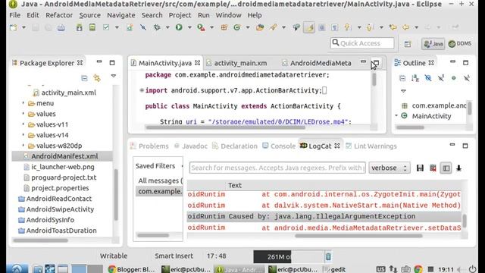Switch to the Lint Warnings tab
Viewport: 485px width, 273px height.
[371, 146]
